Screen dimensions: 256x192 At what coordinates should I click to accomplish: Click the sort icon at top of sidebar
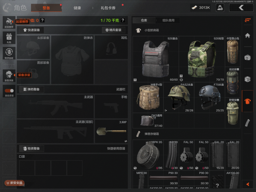[x=248, y=20]
